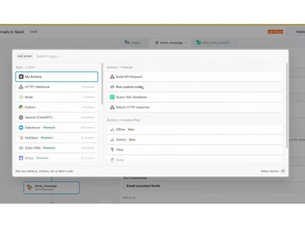Click the Build API Request icon
This screenshot has height=228, width=305.
[112, 77]
